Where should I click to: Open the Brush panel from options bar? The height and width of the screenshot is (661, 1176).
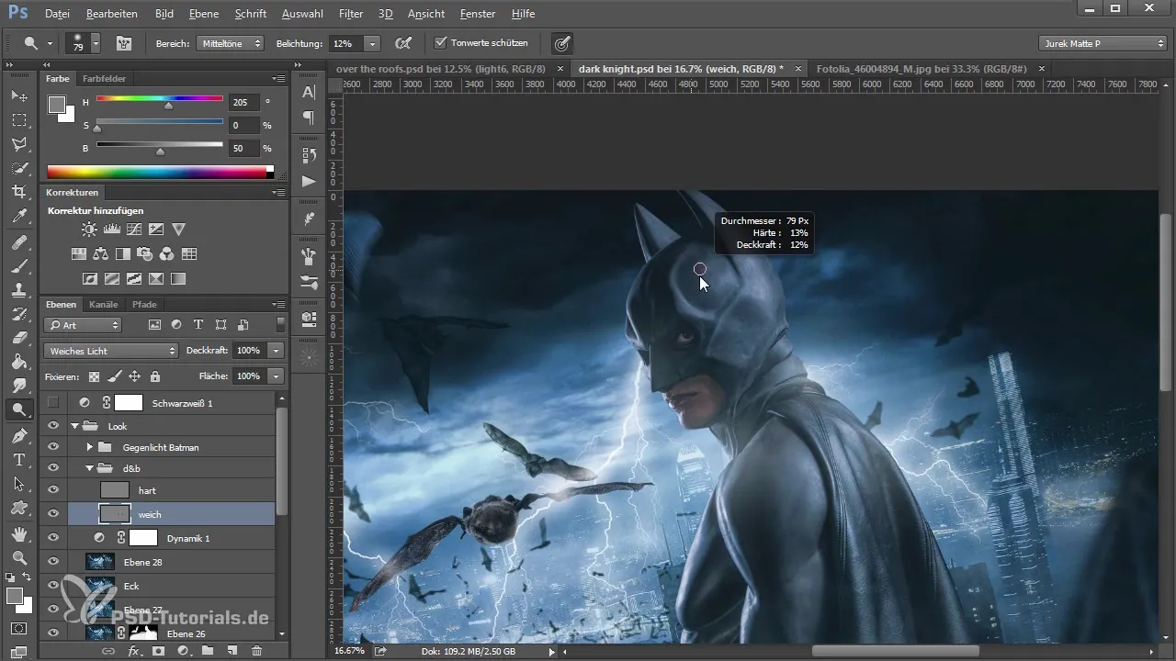tap(123, 43)
